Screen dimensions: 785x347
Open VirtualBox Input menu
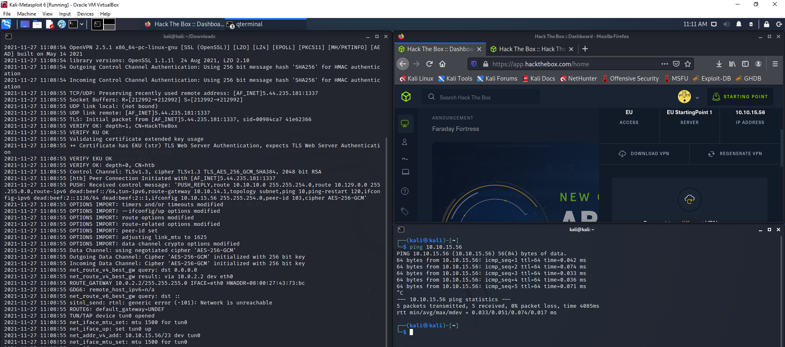coord(65,14)
